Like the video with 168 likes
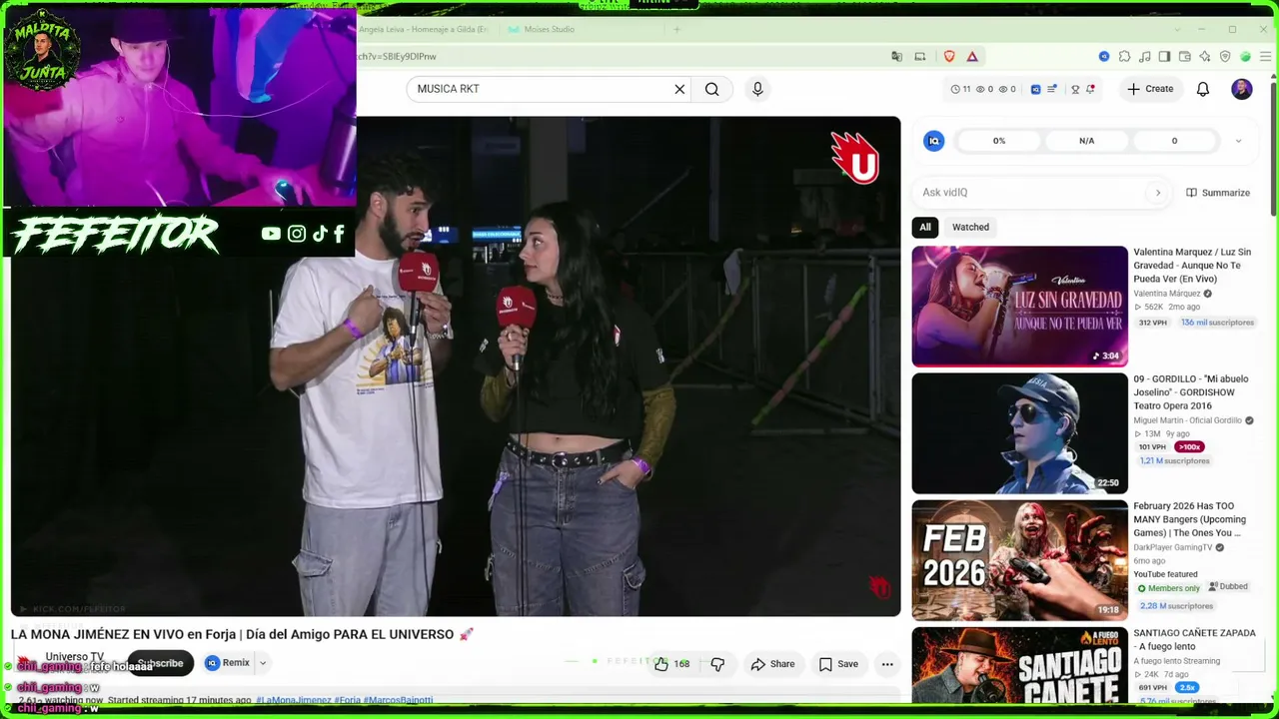 click(671, 664)
